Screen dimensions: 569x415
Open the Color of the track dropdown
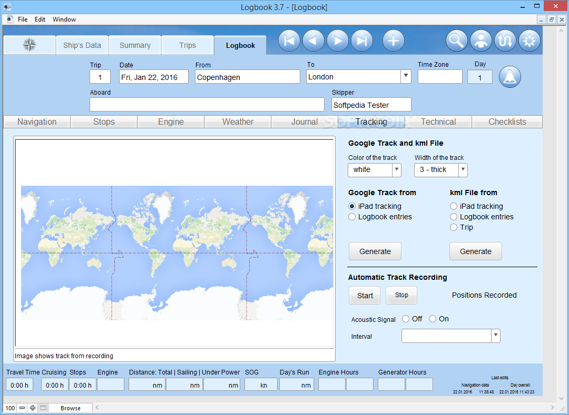coord(397,169)
